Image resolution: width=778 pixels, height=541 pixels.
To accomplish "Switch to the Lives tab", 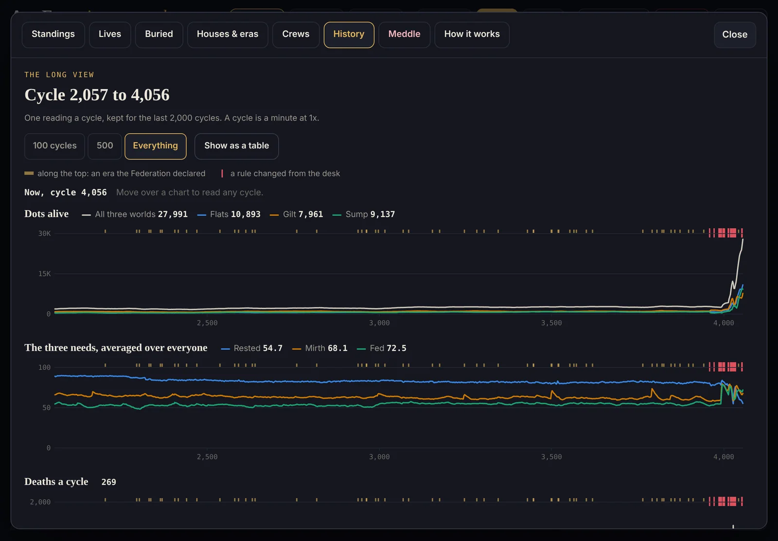I will [110, 35].
